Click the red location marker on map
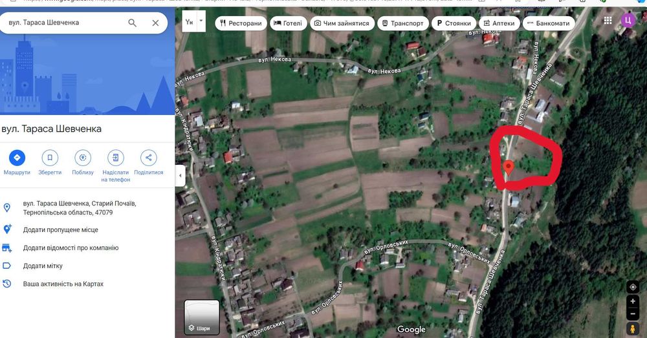The height and width of the screenshot is (338, 647). pyautogui.click(x=509, y=168)
